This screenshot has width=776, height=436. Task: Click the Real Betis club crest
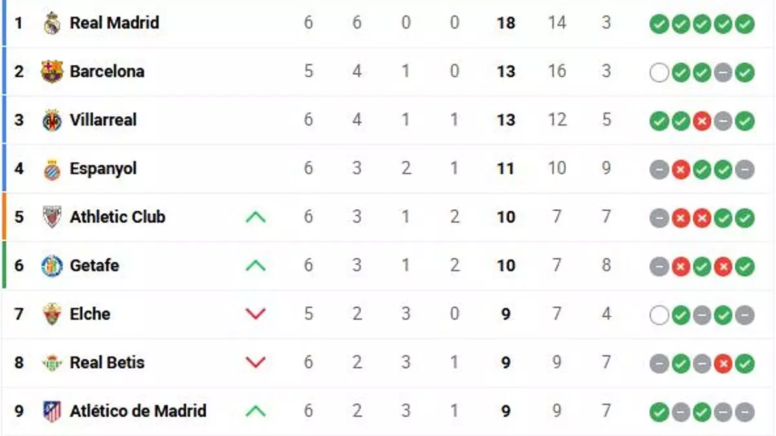(x=52, y=362)
